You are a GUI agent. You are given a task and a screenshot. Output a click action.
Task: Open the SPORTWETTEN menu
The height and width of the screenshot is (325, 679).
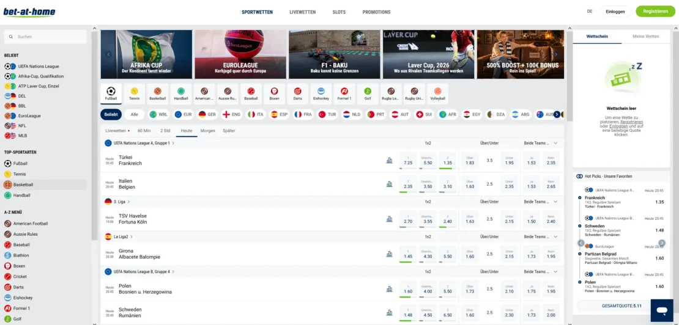tap(257, 12)
